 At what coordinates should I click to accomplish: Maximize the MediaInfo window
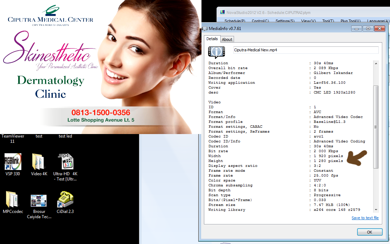[x=367, y=28]
